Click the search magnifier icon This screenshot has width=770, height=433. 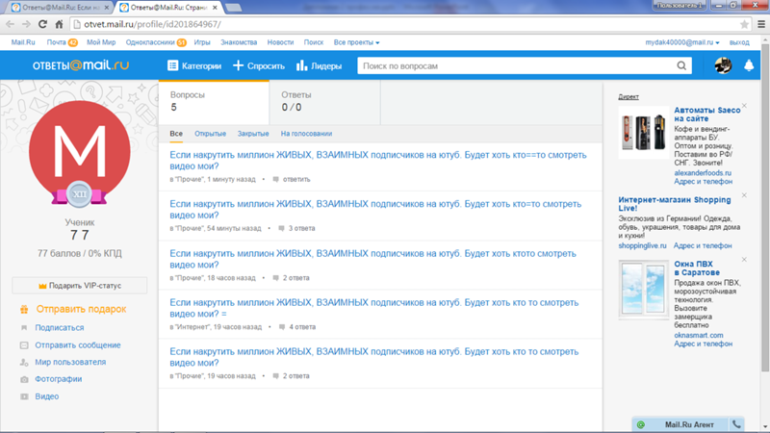681,65
